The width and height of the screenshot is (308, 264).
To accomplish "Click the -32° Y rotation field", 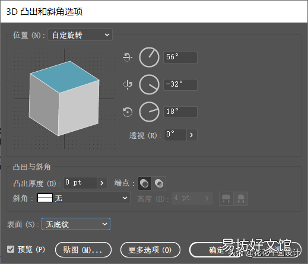I will [x=180, y=85].
